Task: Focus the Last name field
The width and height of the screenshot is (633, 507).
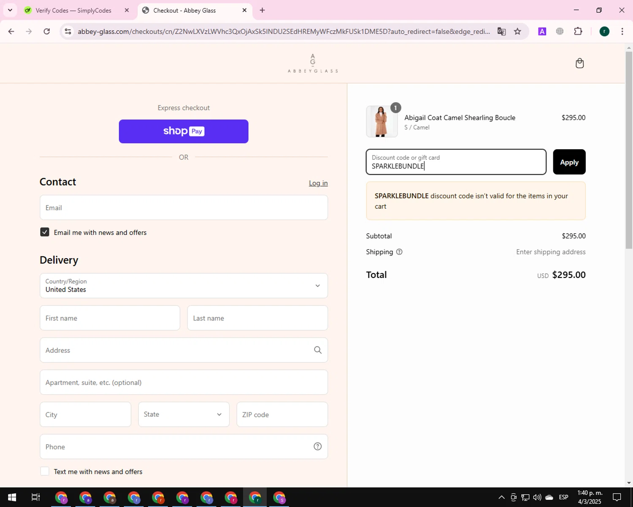Action: (x=257, y=318)
